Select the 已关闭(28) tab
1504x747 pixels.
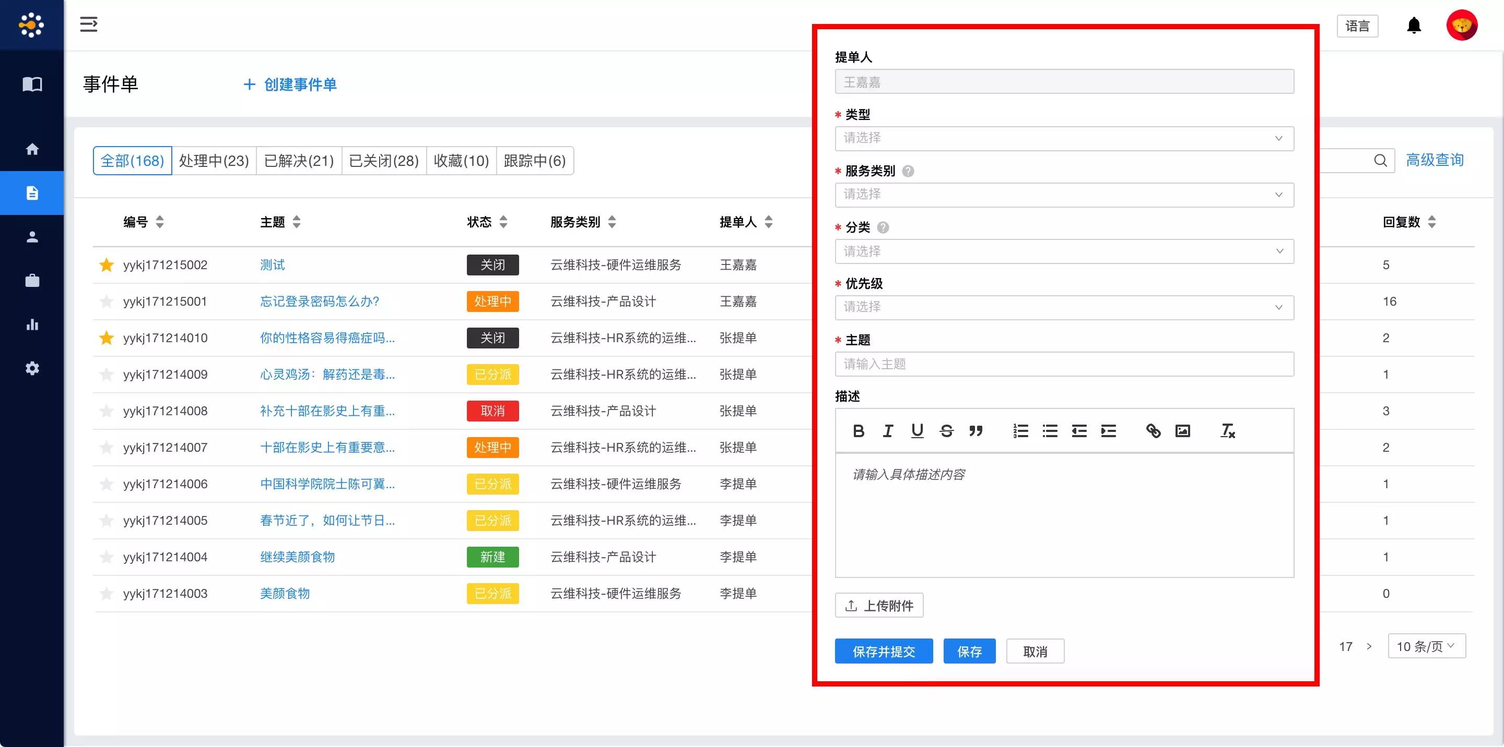coord(384,161)
